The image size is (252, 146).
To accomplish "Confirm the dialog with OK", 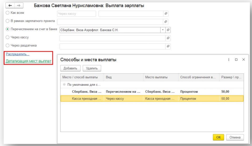I will [x=218, y=137].
